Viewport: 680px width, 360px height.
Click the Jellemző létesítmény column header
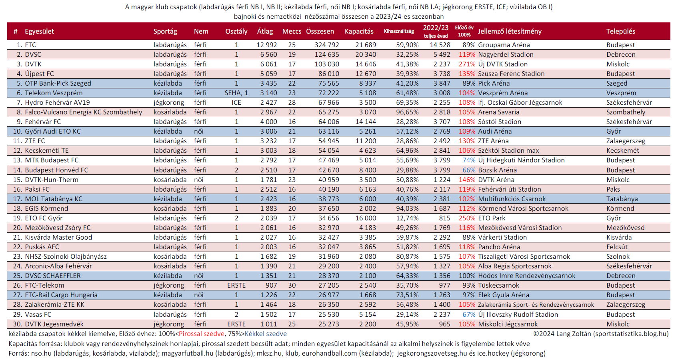click(510, 31)
